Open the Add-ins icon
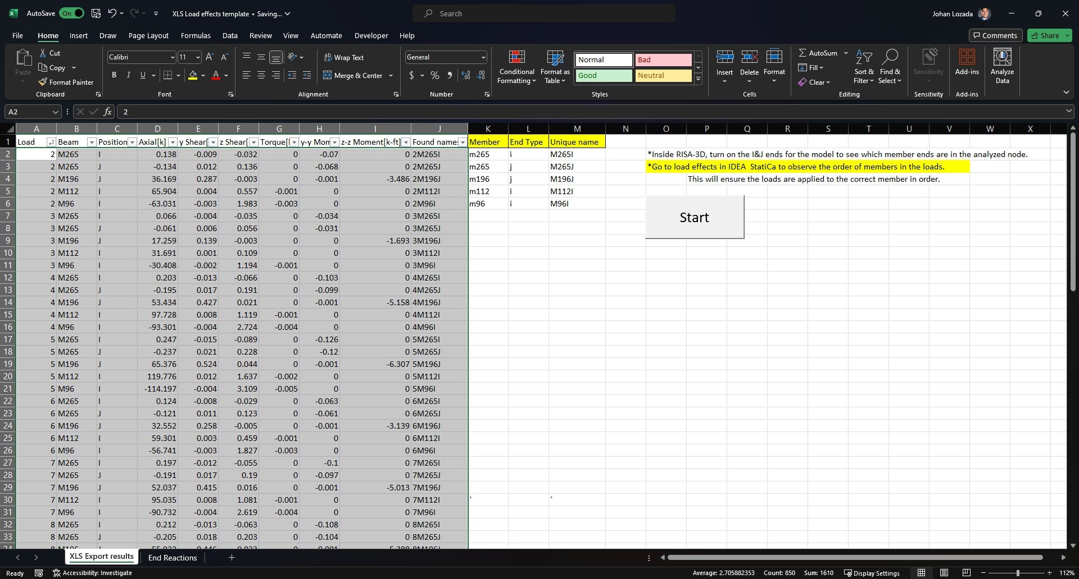This screenshot has height=579, width=1079. 967,58
